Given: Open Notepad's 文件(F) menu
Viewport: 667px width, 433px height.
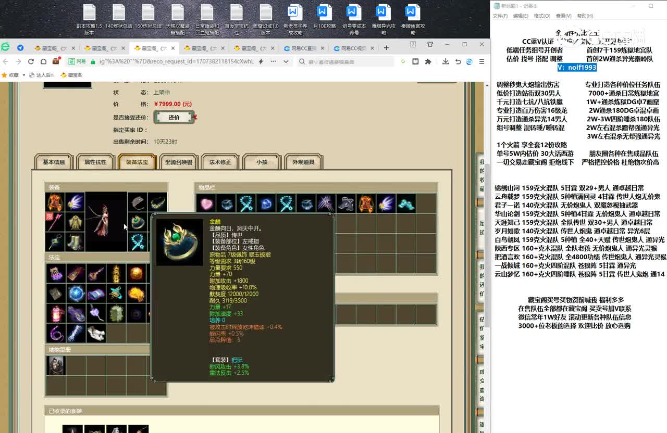Looking at the screenshot, I should pos(500,16).
